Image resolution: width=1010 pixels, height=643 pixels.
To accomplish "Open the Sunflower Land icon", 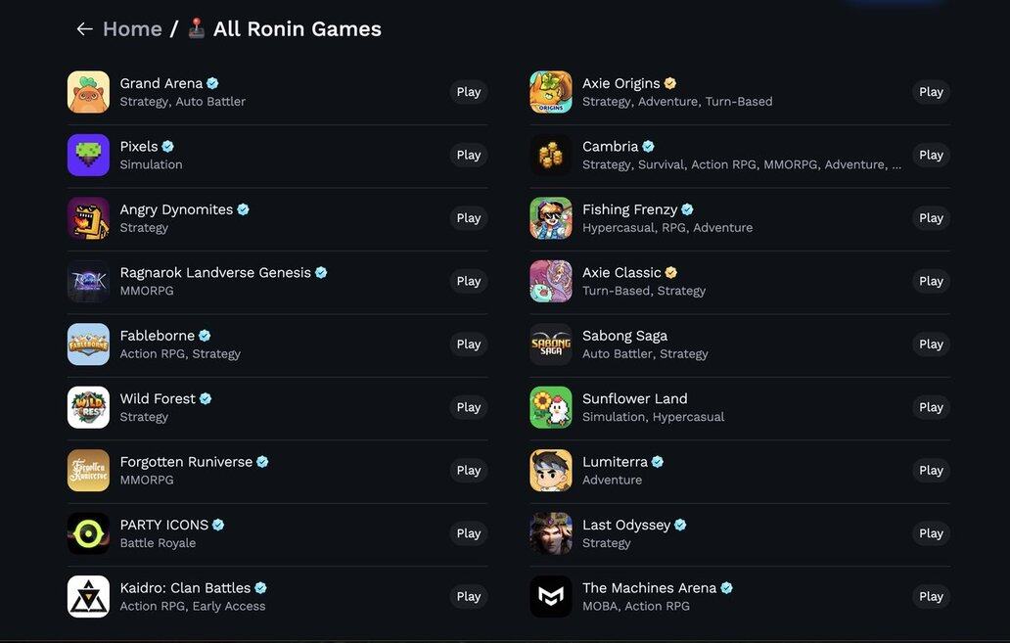I will coord(551,407).
